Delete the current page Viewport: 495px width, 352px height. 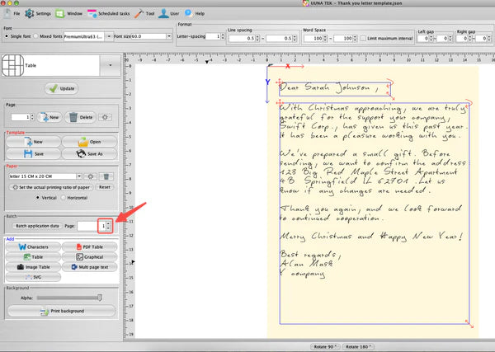[x=80, y=117]
